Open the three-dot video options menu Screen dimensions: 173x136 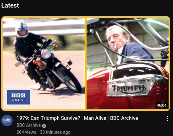click(168, 119)
